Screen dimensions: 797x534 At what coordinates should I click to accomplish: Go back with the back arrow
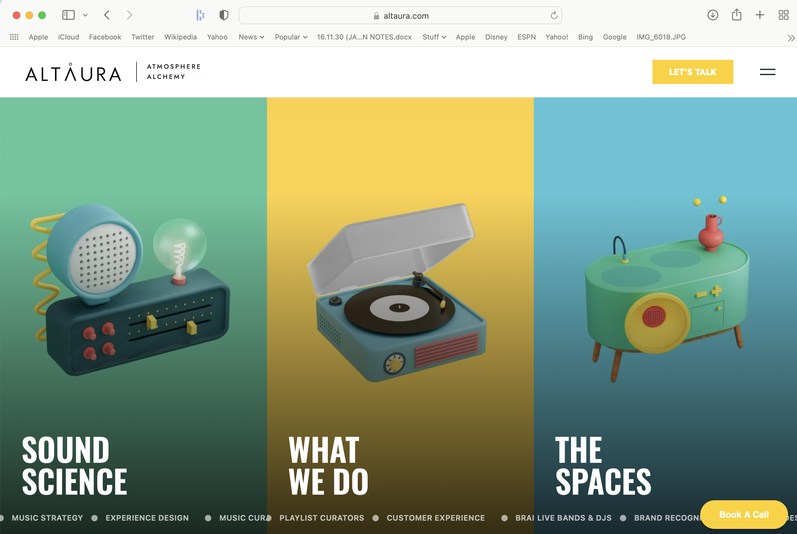[x=107, y=15]
